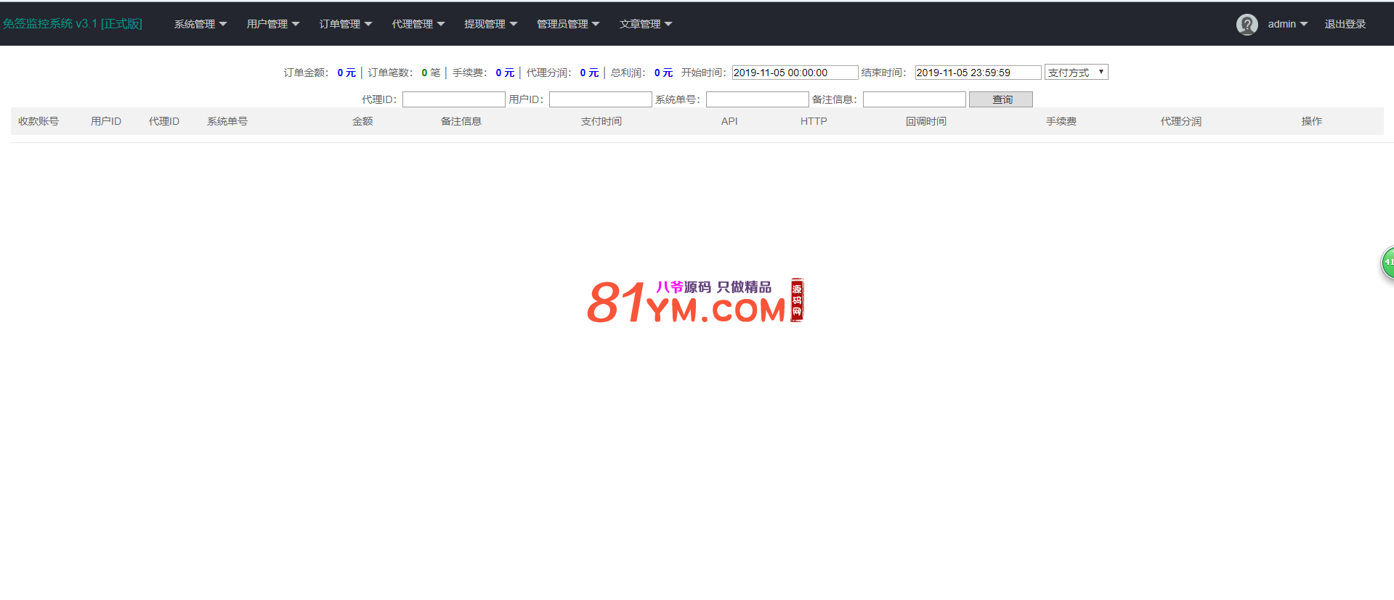The width and height of the screenshot is (1394, 600).
Task: Click the 免签监控系统 v3.1 title link
Action: 72,24
